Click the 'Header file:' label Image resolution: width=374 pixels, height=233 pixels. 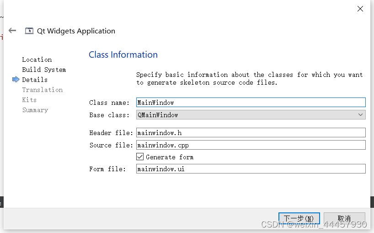[x=111, y=133]
